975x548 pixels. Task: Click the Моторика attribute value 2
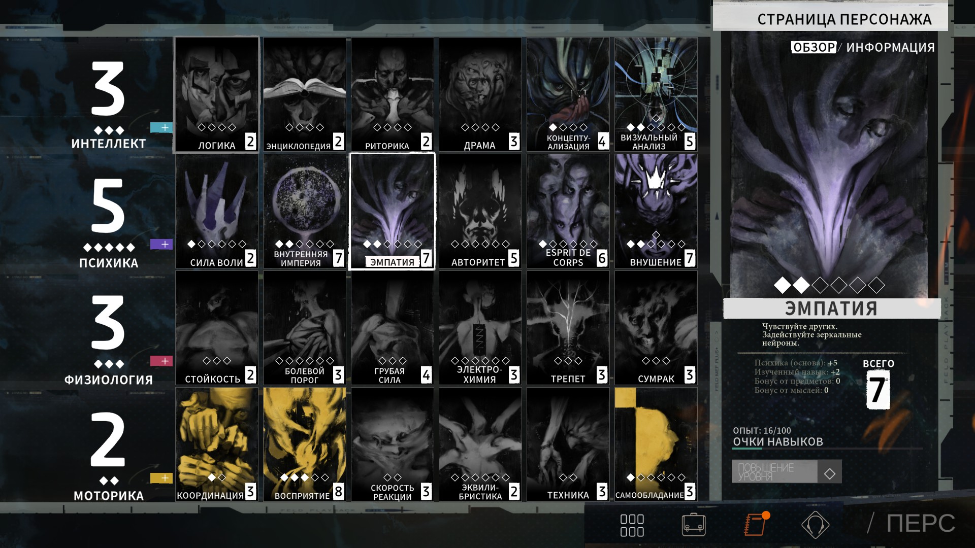pyautogui.click(x=108, y=439)
